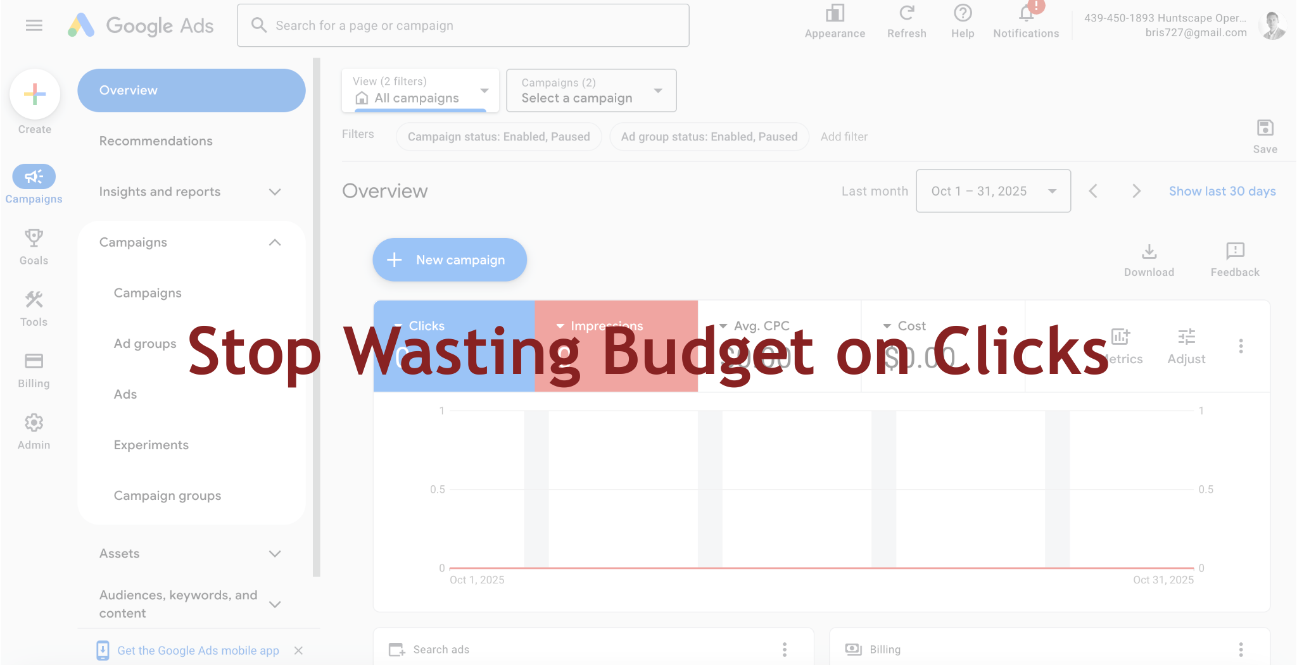Open the Admin gear icon
Image resolution: width=1297 pixels, height=665 pixels.
click(34, 423)
